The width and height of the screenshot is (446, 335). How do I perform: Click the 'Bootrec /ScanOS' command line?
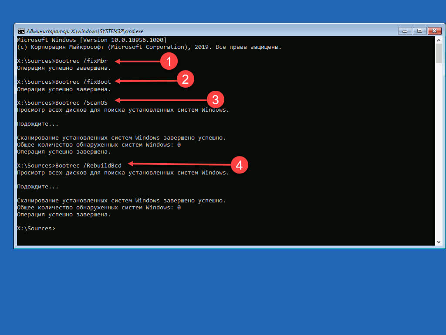(62, 103)
